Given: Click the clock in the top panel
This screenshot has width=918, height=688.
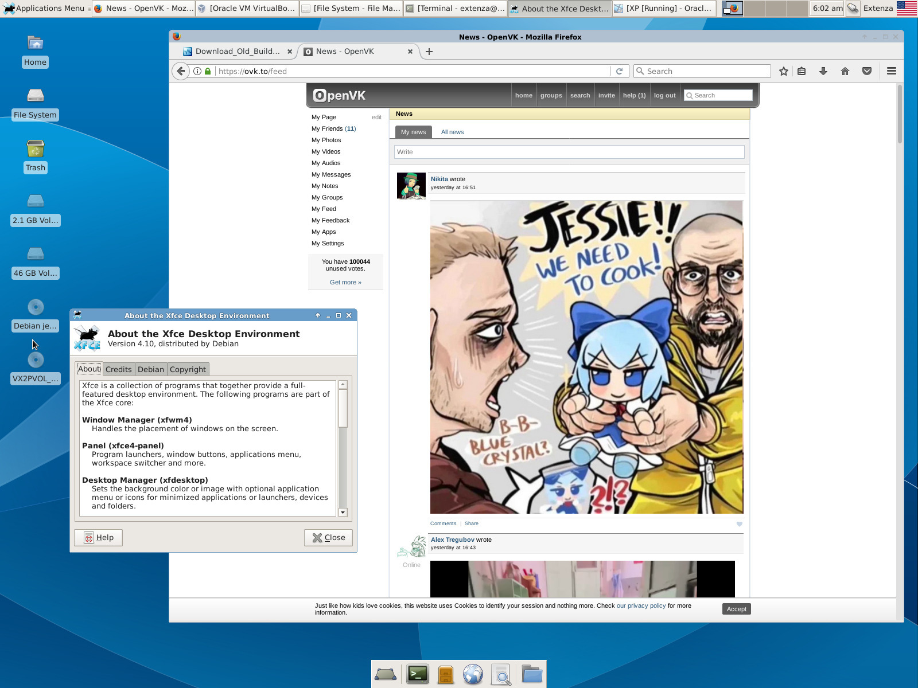Looking at the screenshot, I should (827, 8).
